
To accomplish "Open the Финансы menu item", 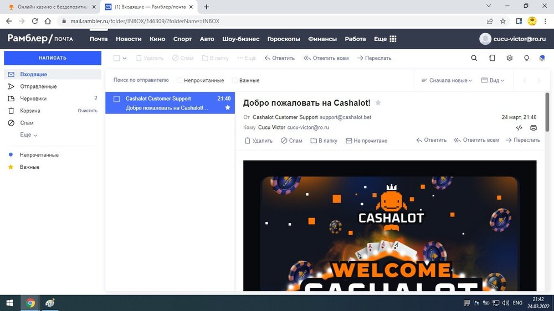I will 322,39.
